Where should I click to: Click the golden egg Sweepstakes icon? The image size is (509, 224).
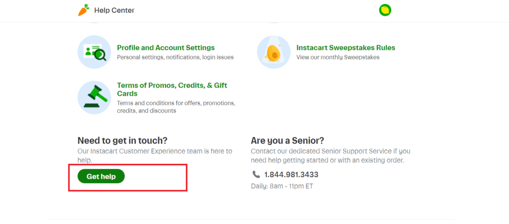274,52
